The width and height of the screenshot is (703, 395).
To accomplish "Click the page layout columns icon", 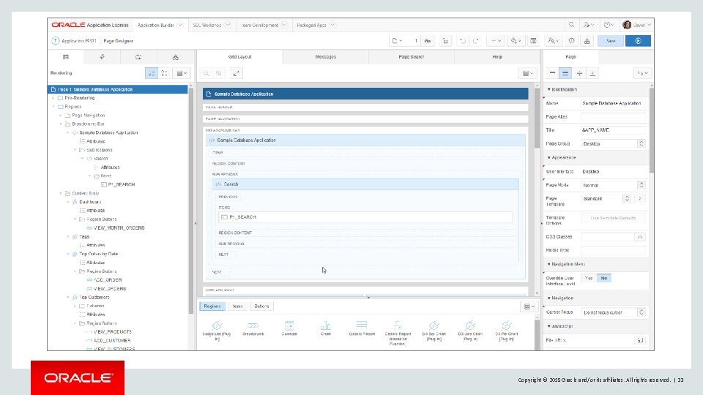I will pyautogui.click(x=534, y=41).
